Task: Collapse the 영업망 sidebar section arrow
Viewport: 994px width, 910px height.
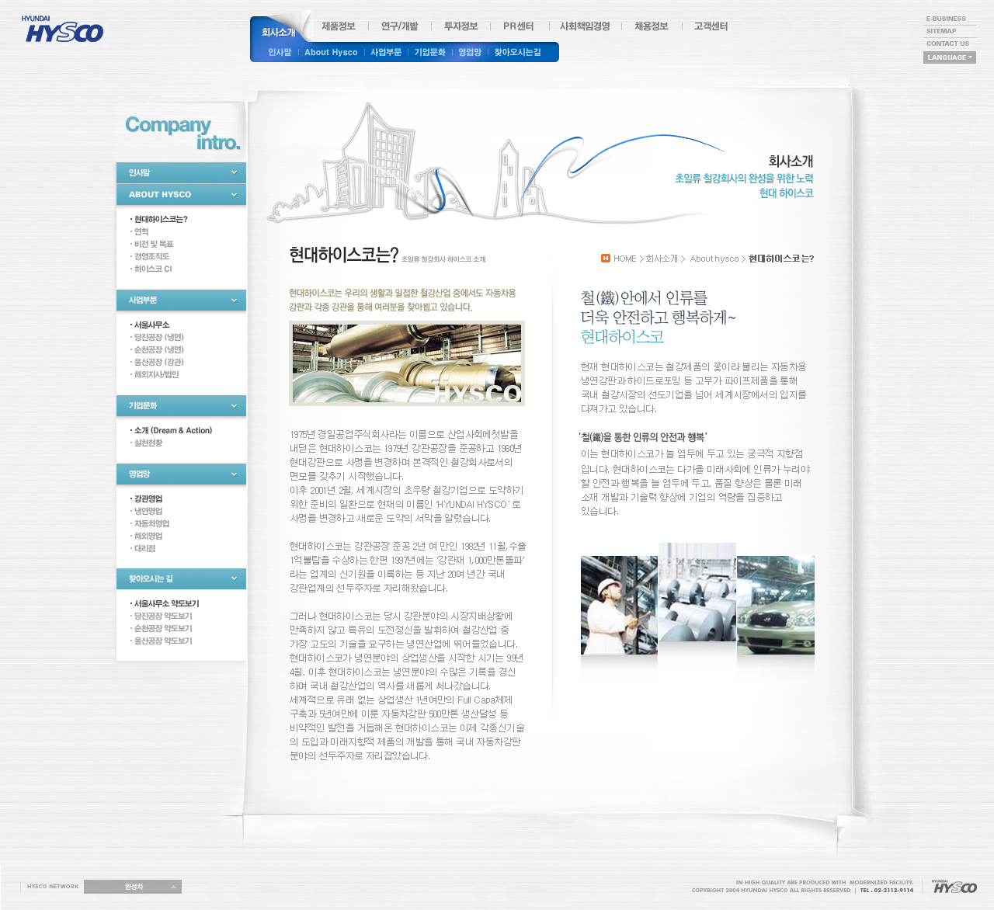Action: tap(234, 474)
